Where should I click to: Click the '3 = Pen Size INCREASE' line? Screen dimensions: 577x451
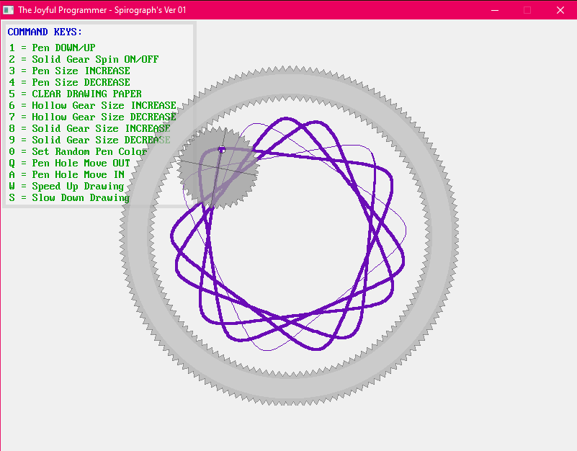tap(70, 71)
